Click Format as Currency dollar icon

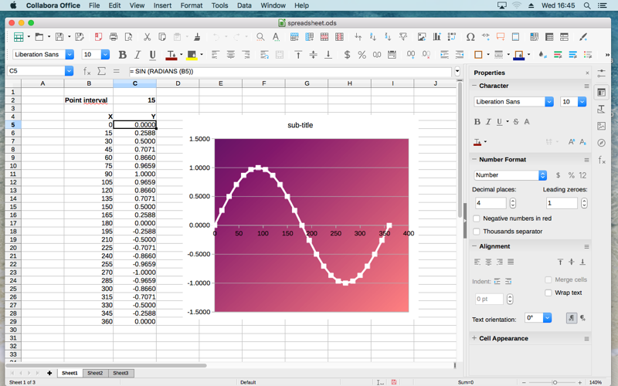(x=347, y=55)
